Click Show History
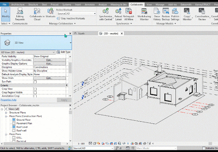 pos(157,14)
